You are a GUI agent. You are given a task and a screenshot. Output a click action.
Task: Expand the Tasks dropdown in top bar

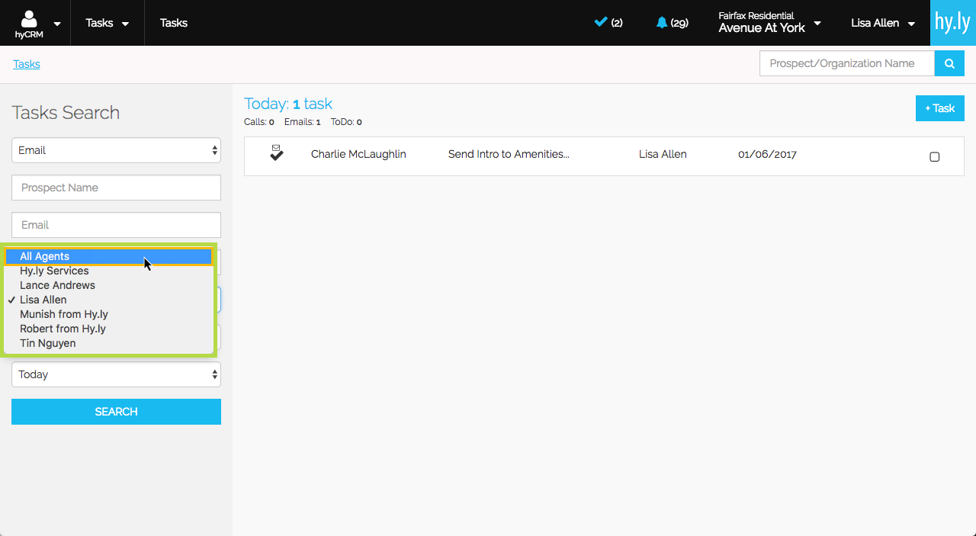[107, 23]
